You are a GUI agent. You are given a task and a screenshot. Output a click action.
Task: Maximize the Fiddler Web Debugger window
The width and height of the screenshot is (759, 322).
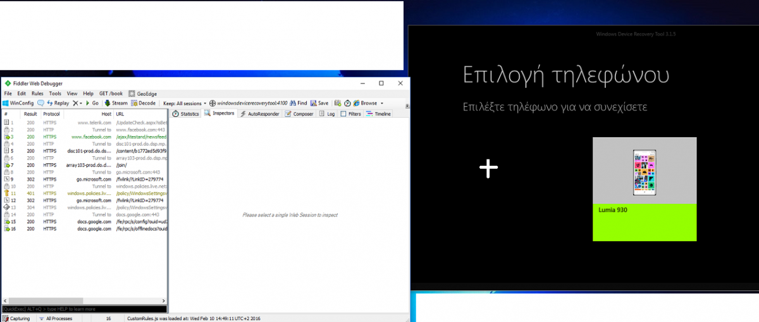[381, 83]
